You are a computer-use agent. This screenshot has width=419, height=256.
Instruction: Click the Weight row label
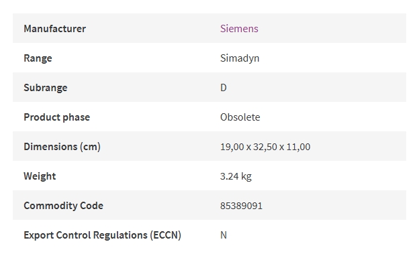point(40,176)
